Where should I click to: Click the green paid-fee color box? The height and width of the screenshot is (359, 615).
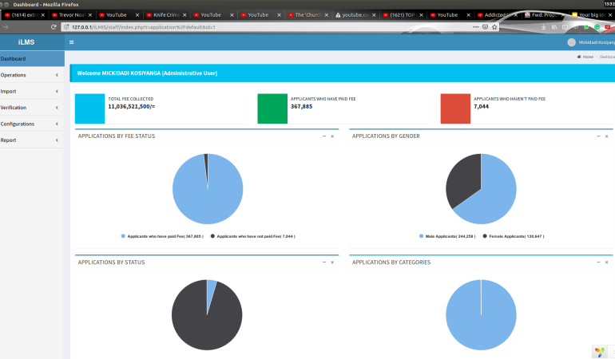click(x=272, y=108)
